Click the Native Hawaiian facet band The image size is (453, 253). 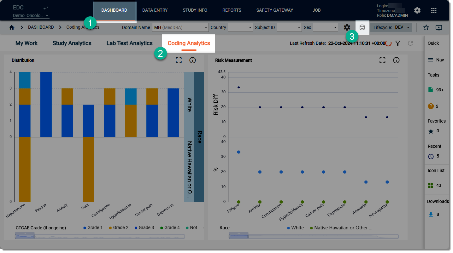click(x=189, y=170)
